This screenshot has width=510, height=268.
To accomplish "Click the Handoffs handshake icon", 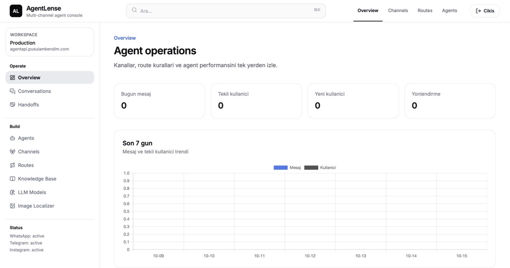I will [x=13, y=105].
